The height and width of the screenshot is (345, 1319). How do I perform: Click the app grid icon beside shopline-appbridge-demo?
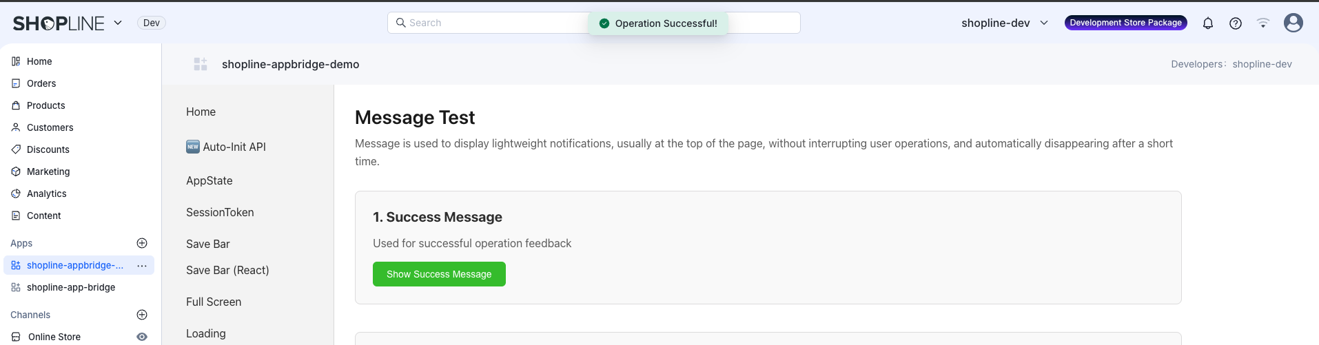tap(201, 64)
